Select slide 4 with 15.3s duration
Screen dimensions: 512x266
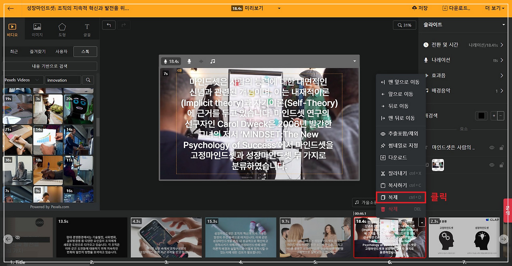(241, 238)
